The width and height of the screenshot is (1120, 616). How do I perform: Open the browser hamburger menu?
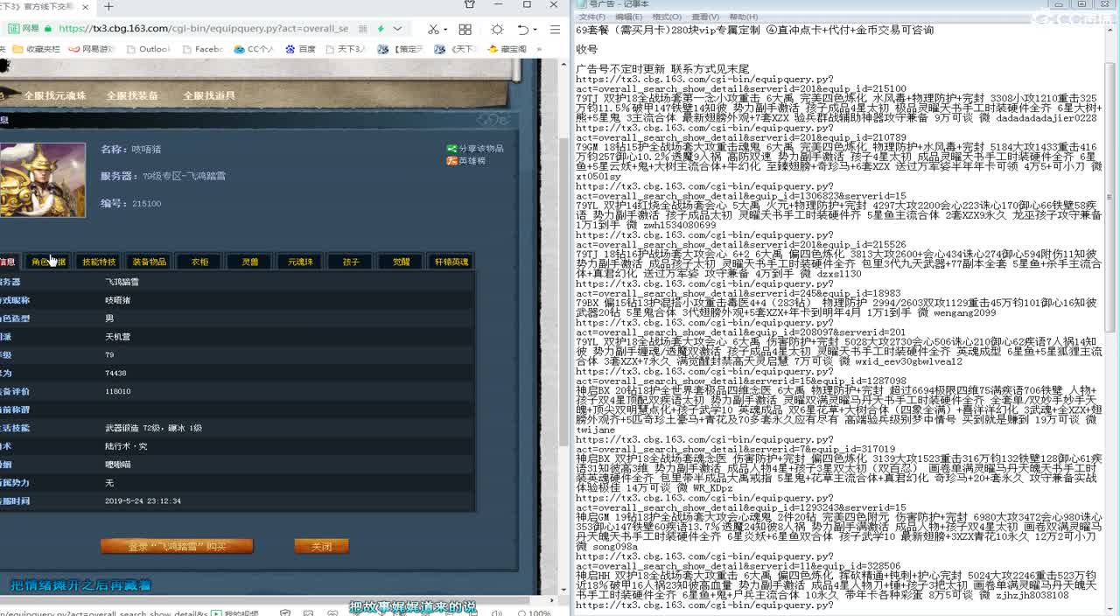tap(555, 29)
